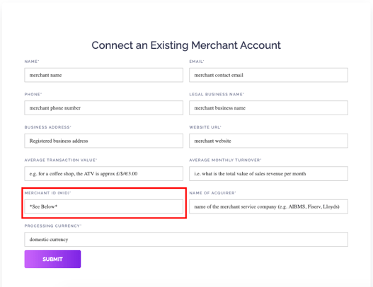Image resolution: width=373 pixels, height=287 pixels.
Task: Select the merchant phone number field
Action: pos(104,108)
